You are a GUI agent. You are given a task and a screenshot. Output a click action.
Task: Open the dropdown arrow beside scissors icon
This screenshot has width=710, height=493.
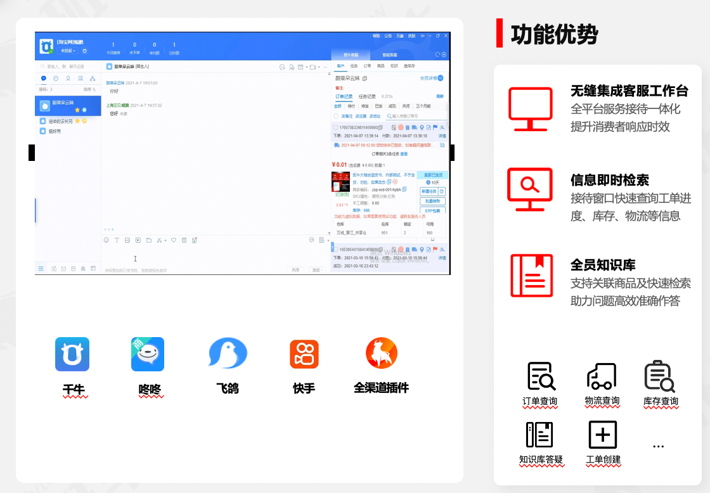tap(165, 241)
